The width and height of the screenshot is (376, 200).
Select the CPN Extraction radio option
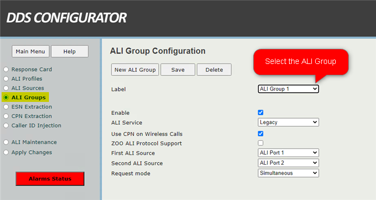pyautogui.click(x=6, y=116)
